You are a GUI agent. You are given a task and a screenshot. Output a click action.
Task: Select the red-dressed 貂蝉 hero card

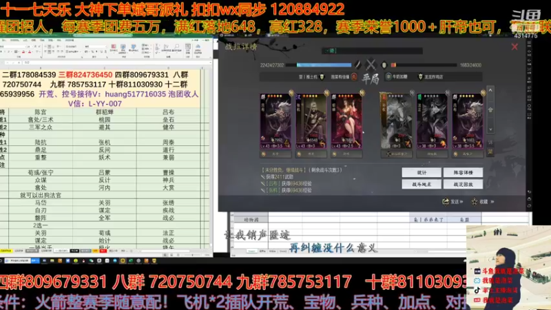click(x=346, y=121)
